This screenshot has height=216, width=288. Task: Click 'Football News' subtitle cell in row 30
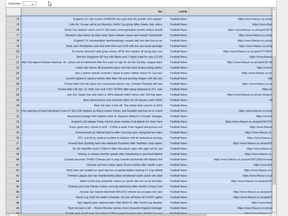(x=176, y=105)
